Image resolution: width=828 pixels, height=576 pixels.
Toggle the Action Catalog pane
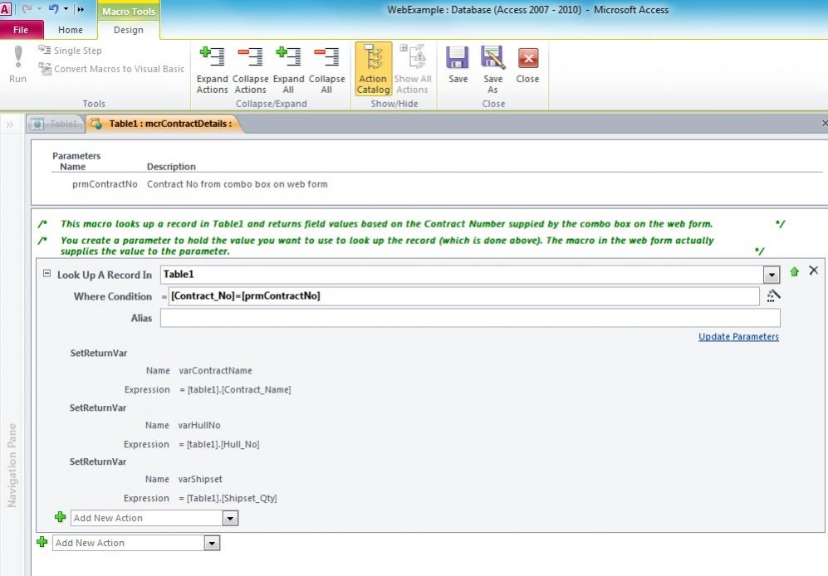coord(374,69)
